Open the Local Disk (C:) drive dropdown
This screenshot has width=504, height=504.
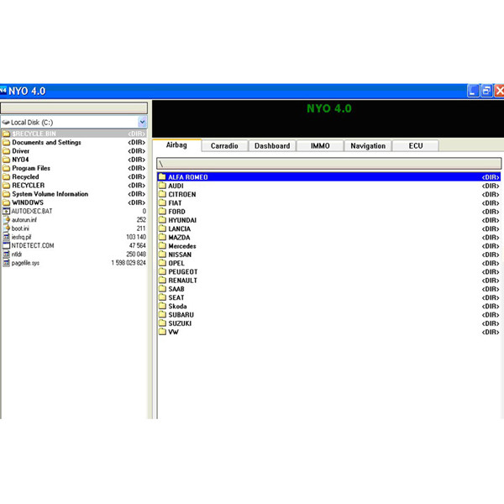click(x=142, y=122)
